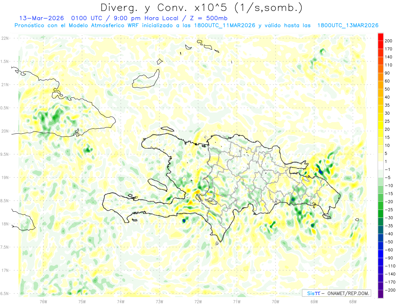
Task: Click the '6.5N' latitude label
Action: (x=5, y=293)
